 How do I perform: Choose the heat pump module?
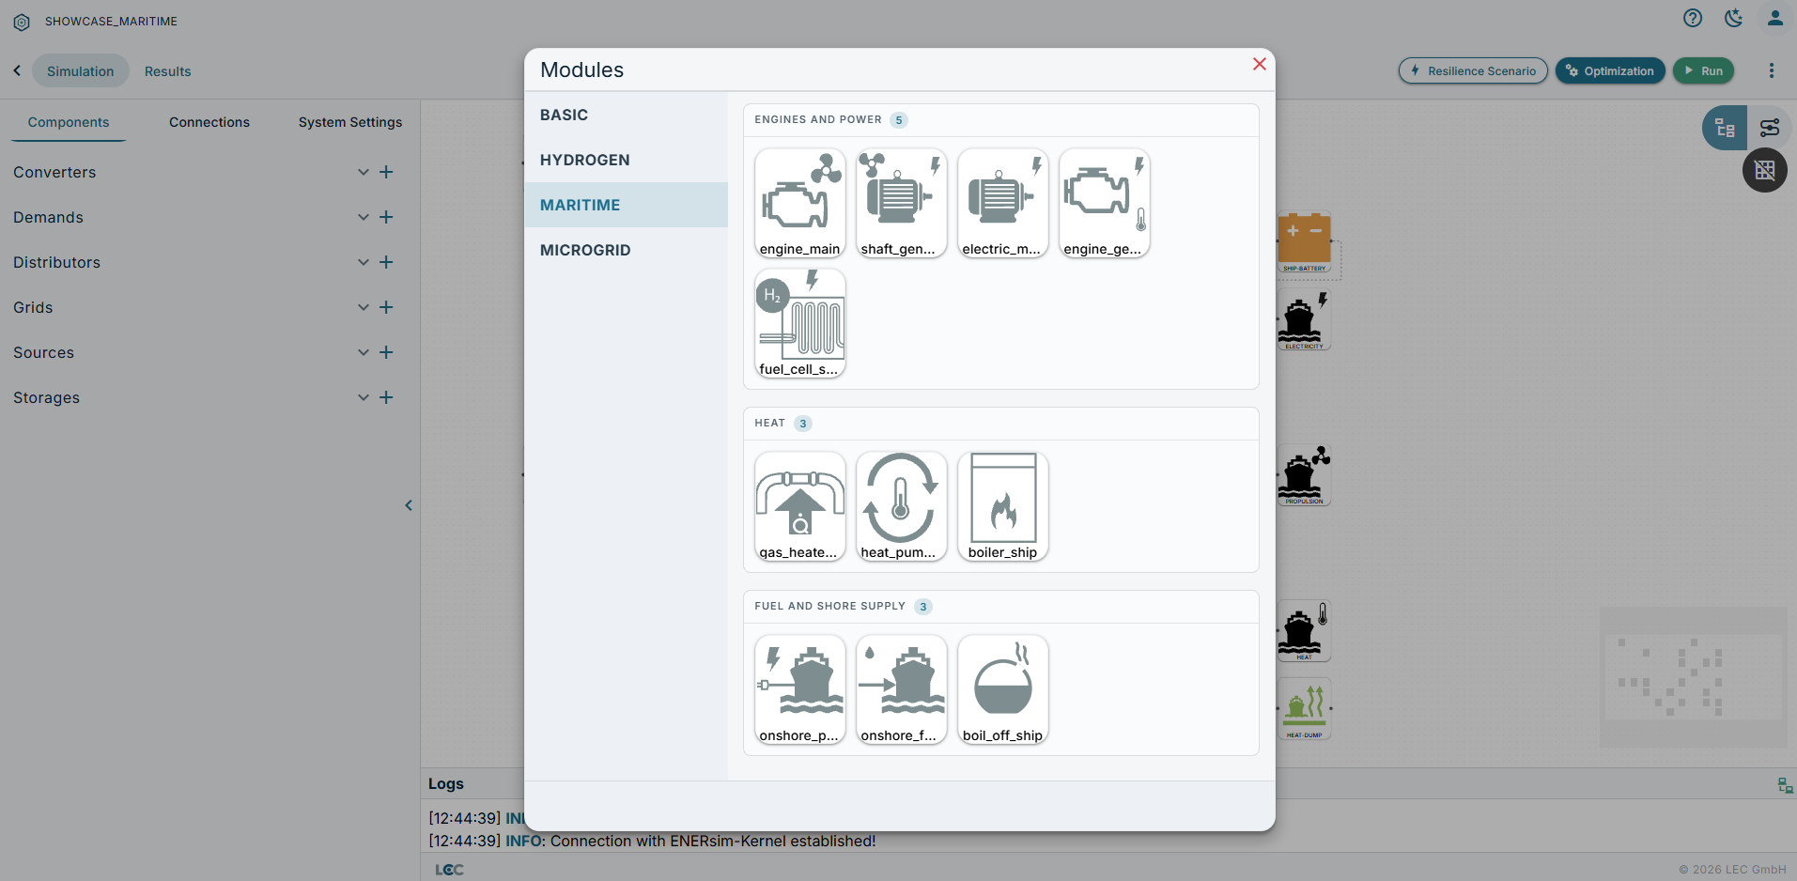[901, 506]
